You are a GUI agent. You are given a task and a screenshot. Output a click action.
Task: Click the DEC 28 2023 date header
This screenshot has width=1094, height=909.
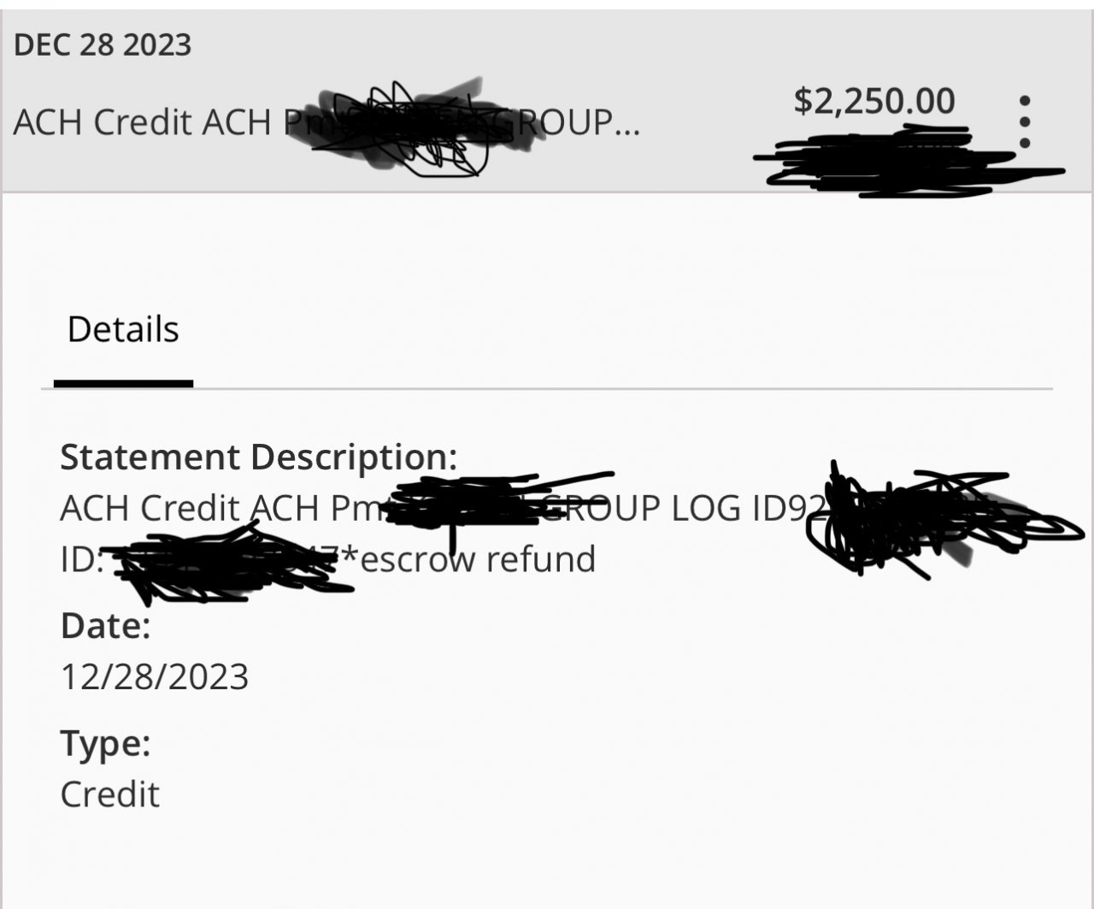click(103, 44)
